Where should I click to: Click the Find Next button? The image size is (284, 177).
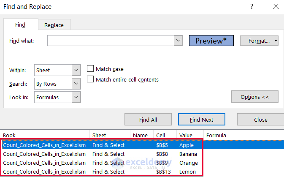click(x=201, y=120)
